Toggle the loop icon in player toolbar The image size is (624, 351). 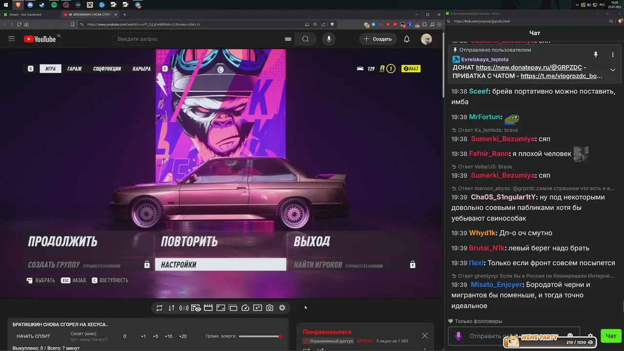point(159,308)
